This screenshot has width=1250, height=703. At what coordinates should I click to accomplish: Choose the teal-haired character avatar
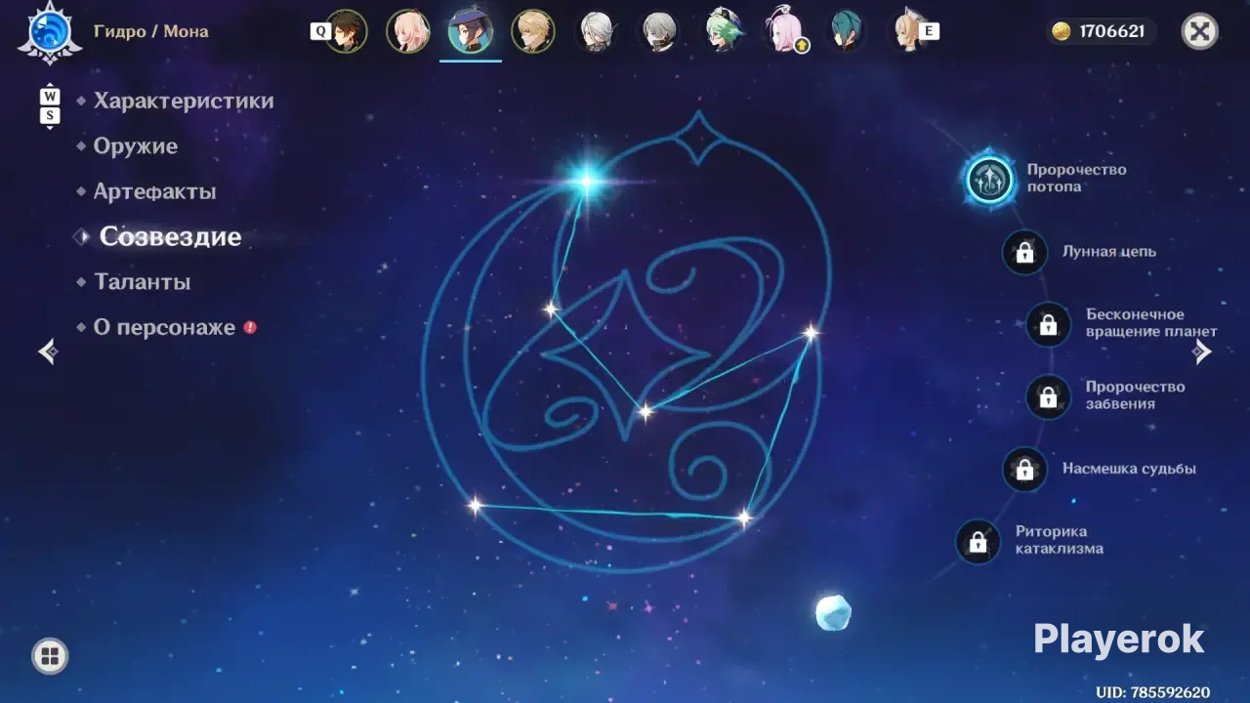pyautogui.click(x=847, y=31)
